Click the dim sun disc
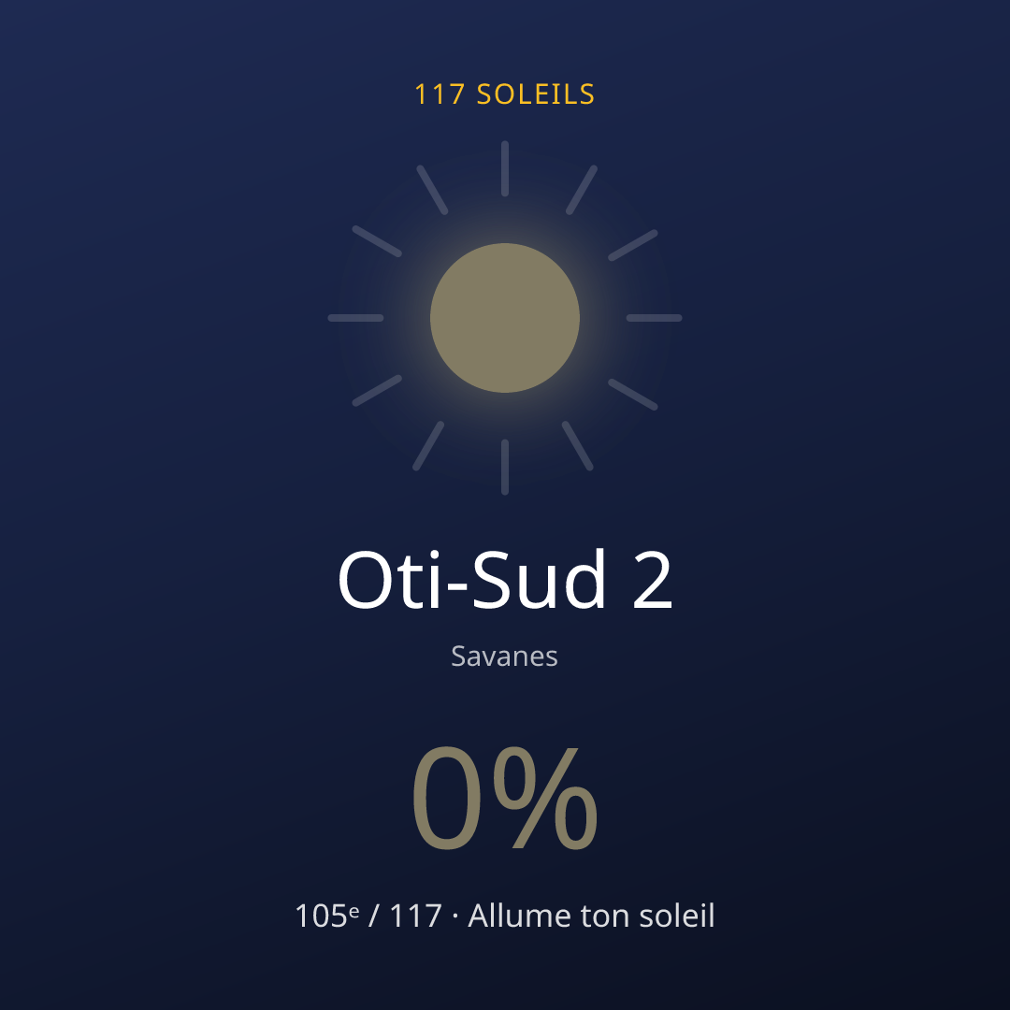 (x=505, y=318)
